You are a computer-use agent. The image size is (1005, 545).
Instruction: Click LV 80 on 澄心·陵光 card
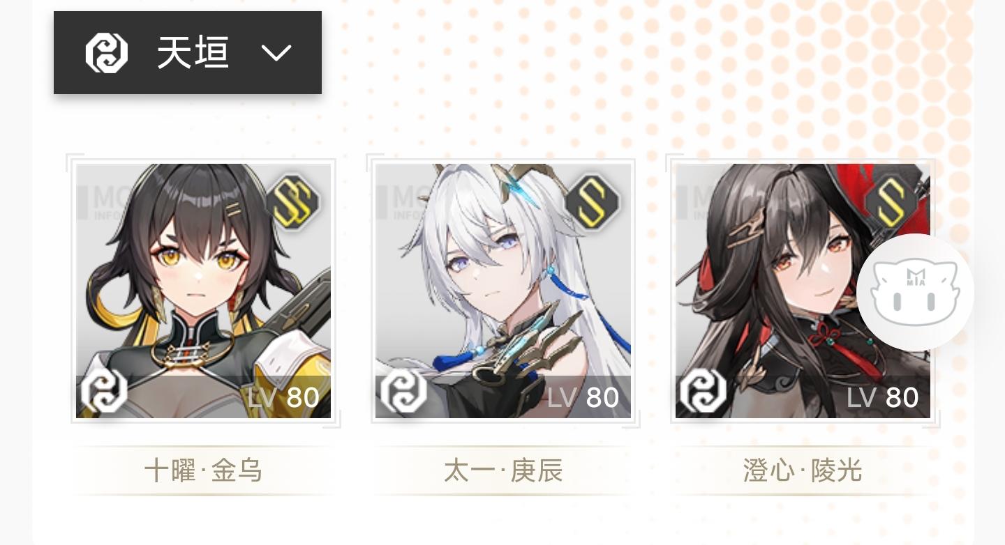tap(883, 398)
